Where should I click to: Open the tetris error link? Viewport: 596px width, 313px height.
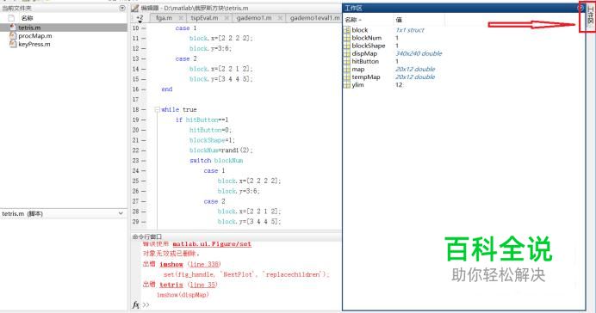(x=171, y=285)
